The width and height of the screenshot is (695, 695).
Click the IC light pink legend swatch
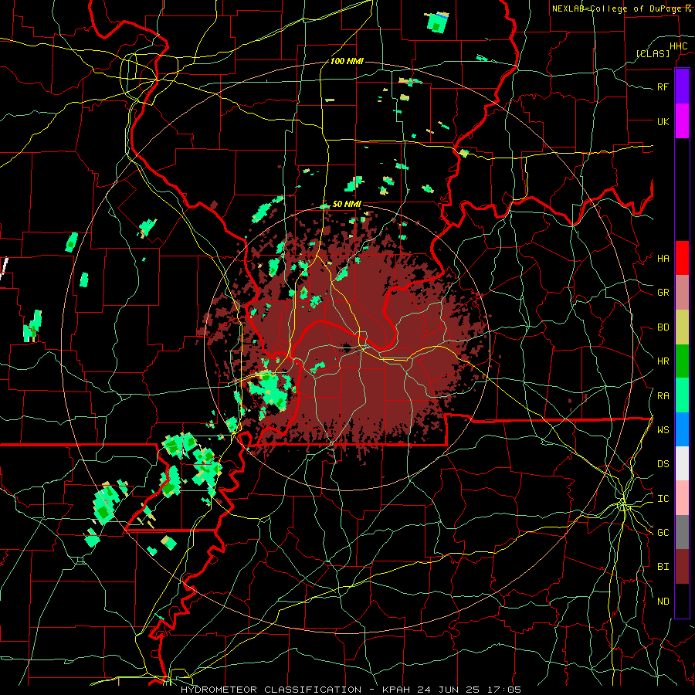pos(682,498)
